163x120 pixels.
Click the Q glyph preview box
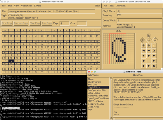click(149, 35)
